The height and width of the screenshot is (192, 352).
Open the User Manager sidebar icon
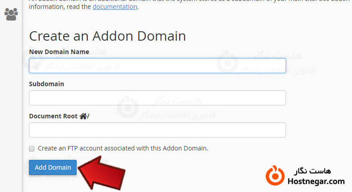tap(11, 14)
